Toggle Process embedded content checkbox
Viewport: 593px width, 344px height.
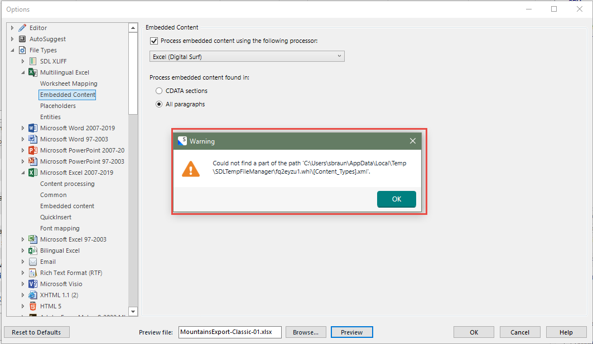coord(154,41)
